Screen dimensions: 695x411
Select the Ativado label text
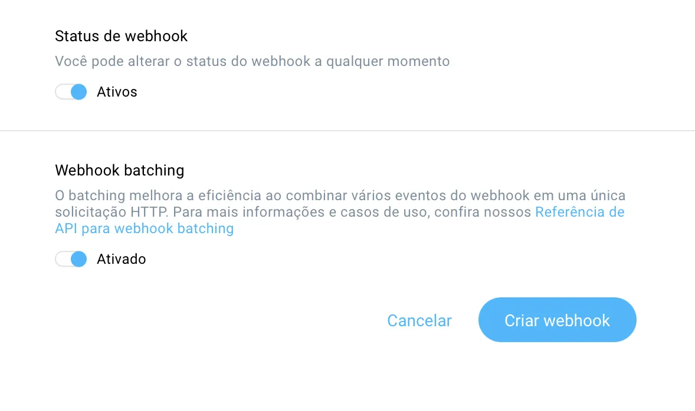tap(122, 259)
